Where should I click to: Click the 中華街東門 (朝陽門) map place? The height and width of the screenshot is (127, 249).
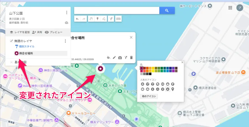(43, 120)
